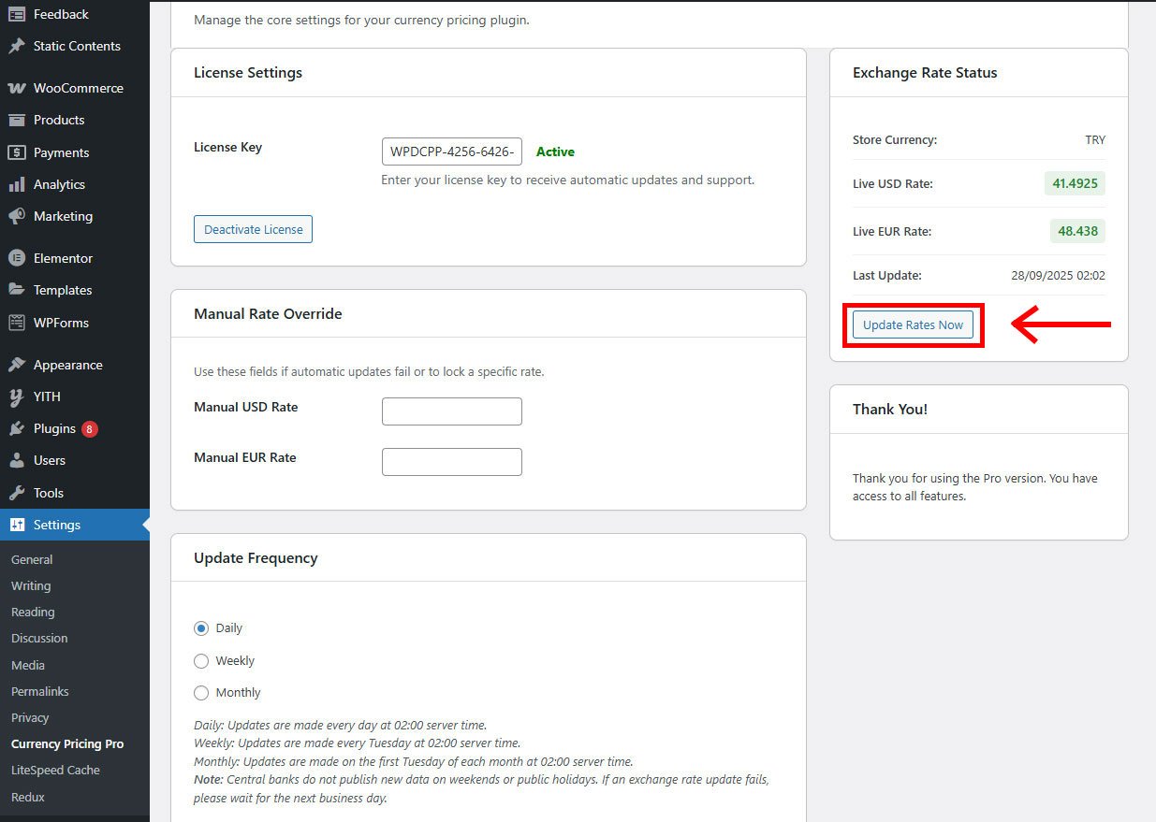Go to LiteSpeed Cache settings
1156x822 pixels.
[x=55, y=770]
